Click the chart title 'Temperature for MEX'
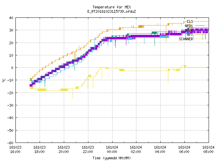The width and height of the screenshot is (215, 161). pyautogui.click(x=112, y=7)
